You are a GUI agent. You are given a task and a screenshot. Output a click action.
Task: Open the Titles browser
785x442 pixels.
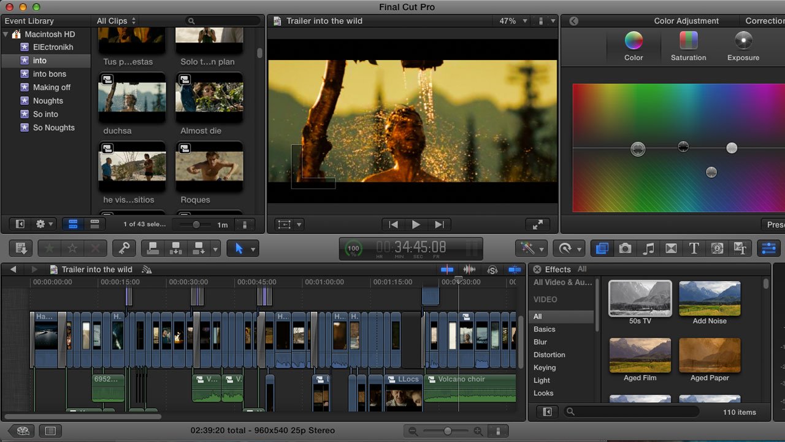tap(694, 248)
